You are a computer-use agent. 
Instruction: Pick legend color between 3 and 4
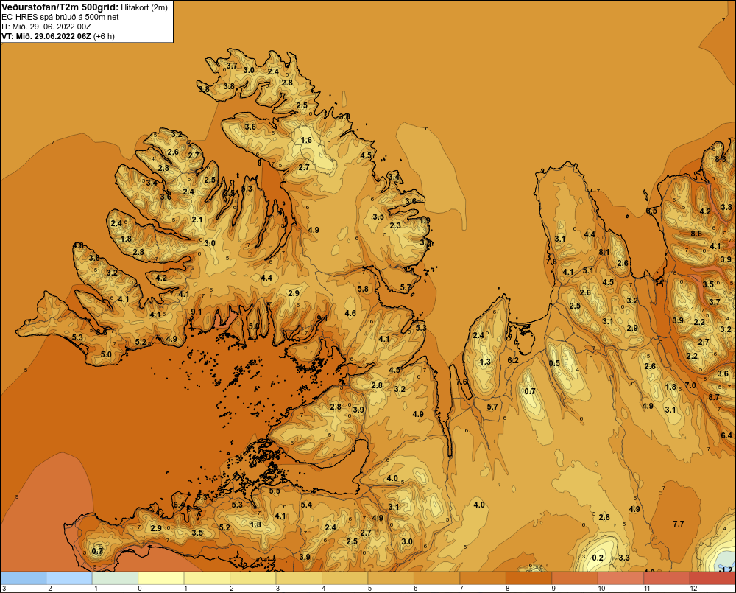tap(299, 578)
